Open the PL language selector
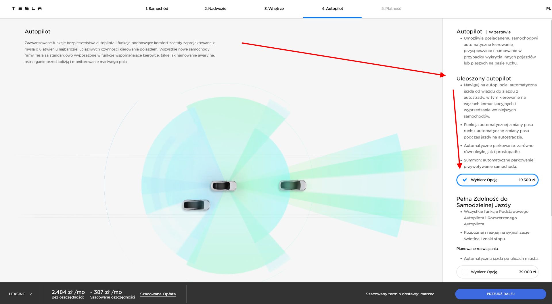The height and width of the screenshot is (304, 552). 548,9
